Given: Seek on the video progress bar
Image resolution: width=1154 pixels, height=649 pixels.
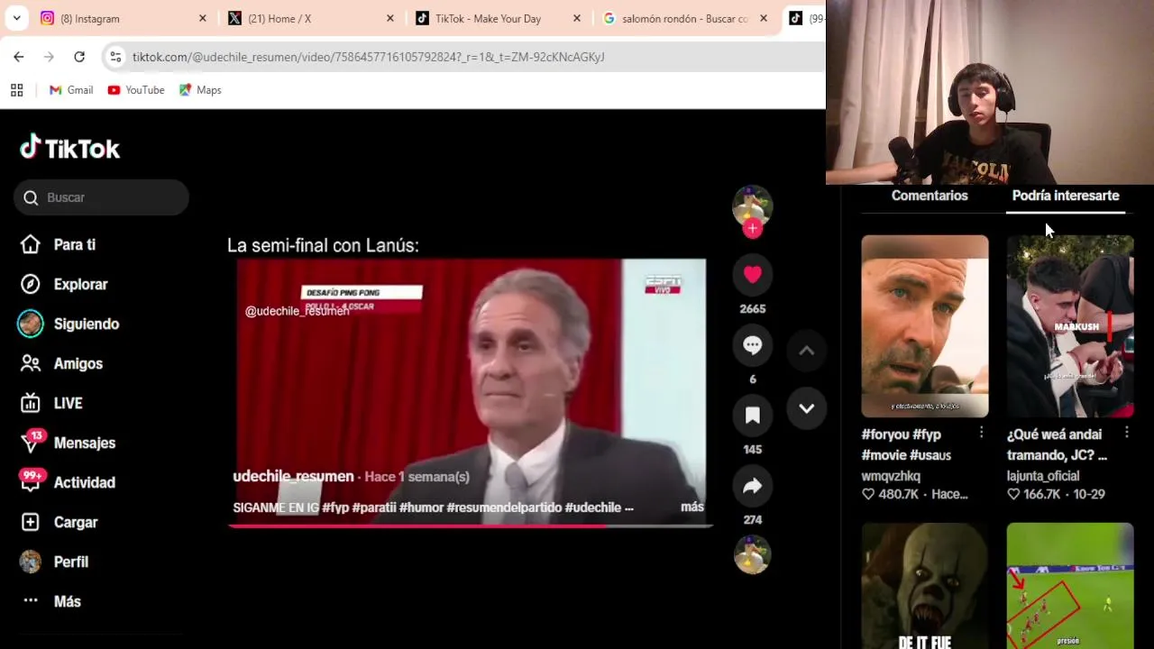Looking at the screenshot, I should coord(471,526).
